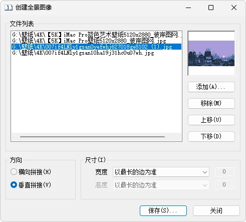This screenshot has height=222, width=246.
Task: Open the disabled 高度 size dropdown
Action: [x=161, y=185]
